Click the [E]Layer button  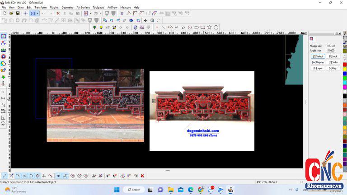click(318, 68)
